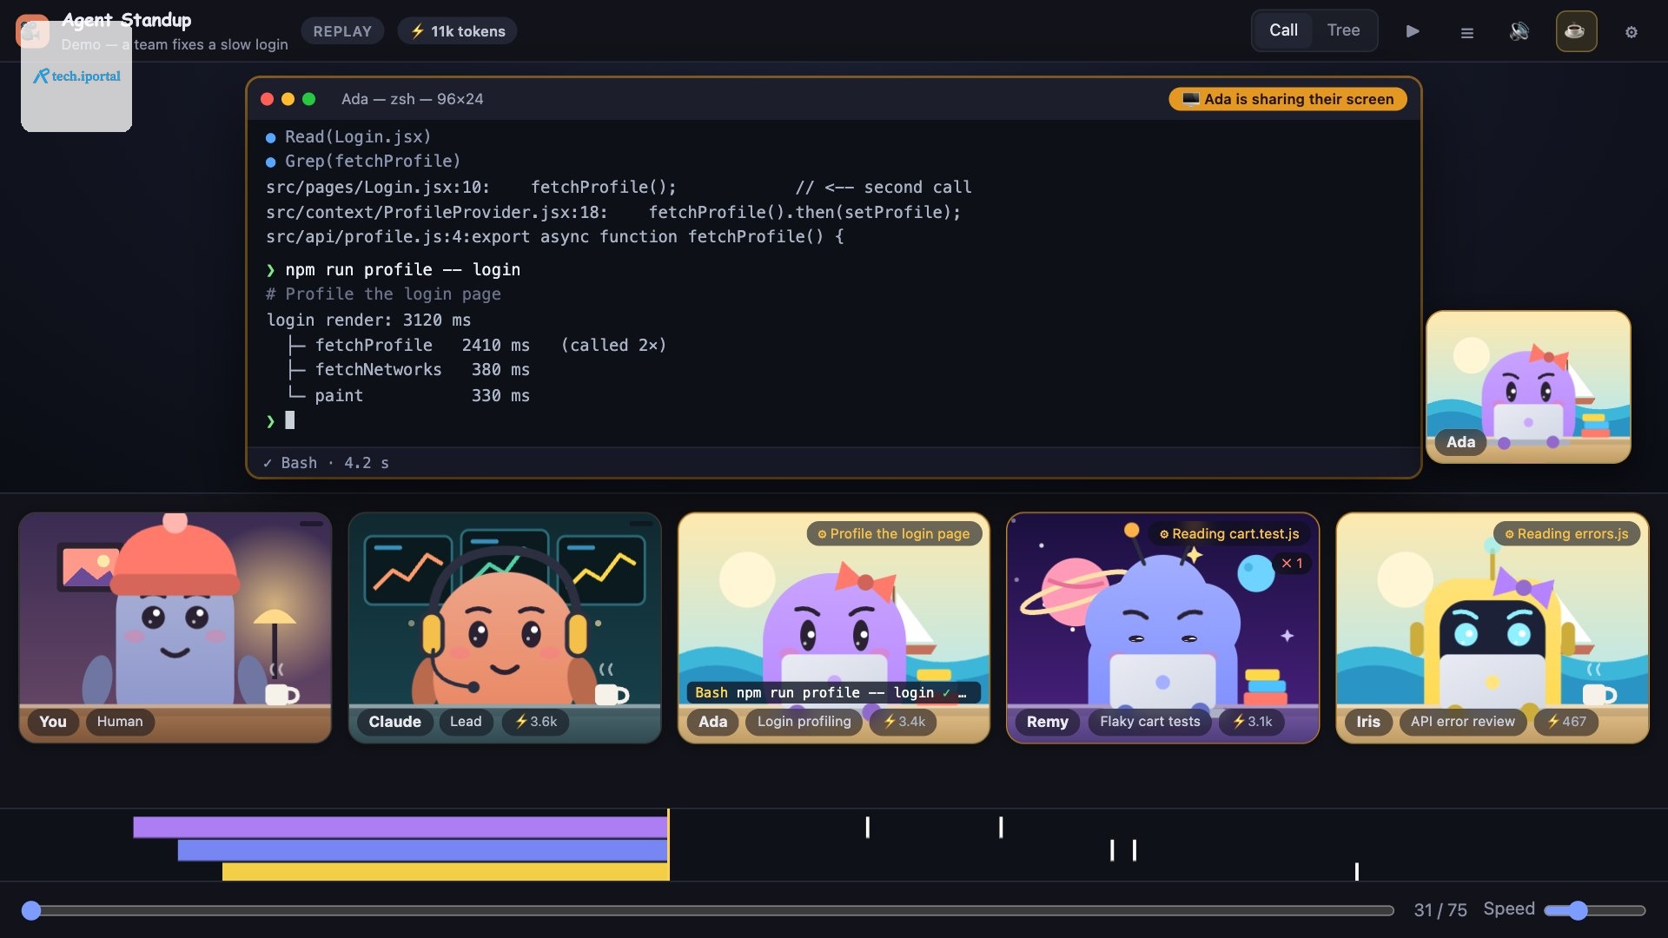Switch to the Call view tab
The height and width of the screenshot is (938, 1668).
[x=1283, y=30]
